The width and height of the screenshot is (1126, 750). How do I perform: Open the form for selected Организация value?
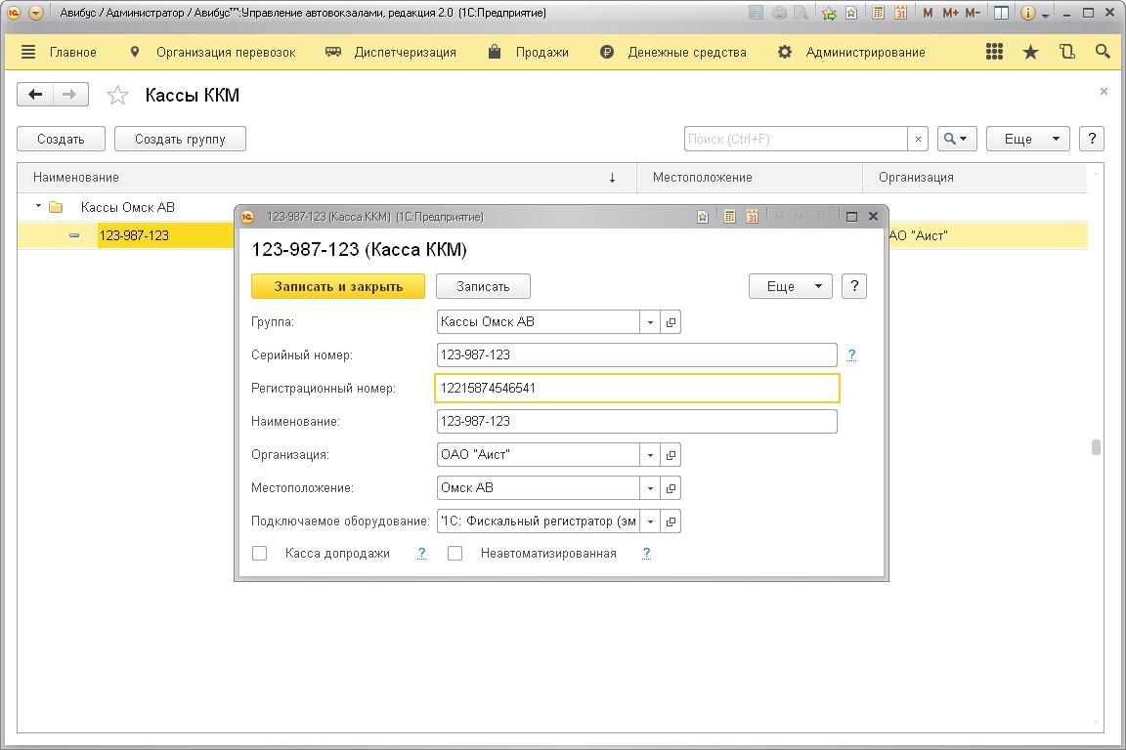pos(671,455)
